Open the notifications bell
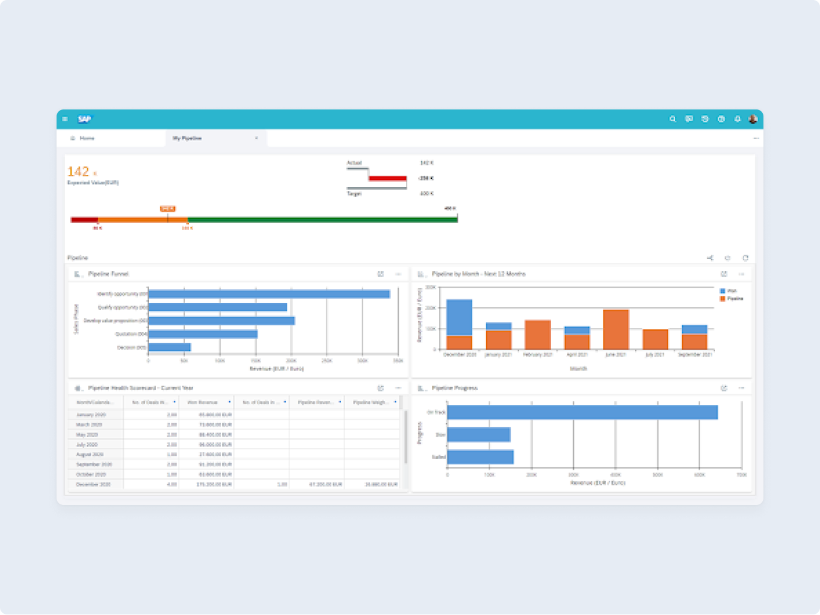This screenshot has height=615, width=820. [x=737, y=119]
